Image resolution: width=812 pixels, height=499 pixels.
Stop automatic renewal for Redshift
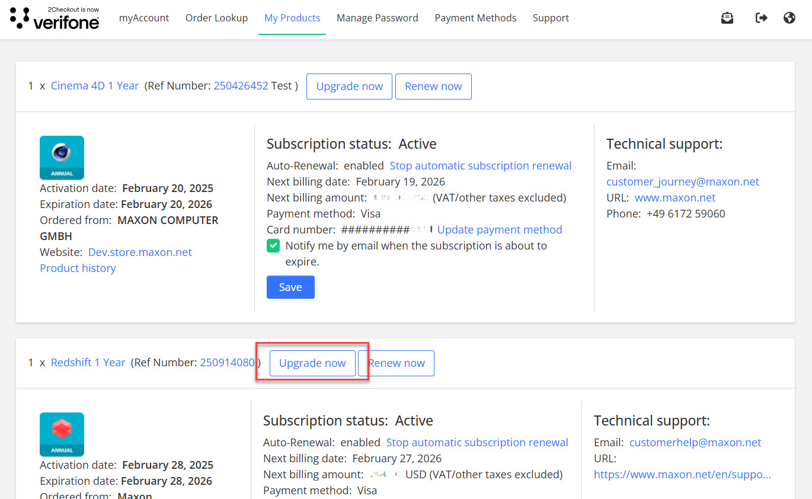click(x=477, y=443)
